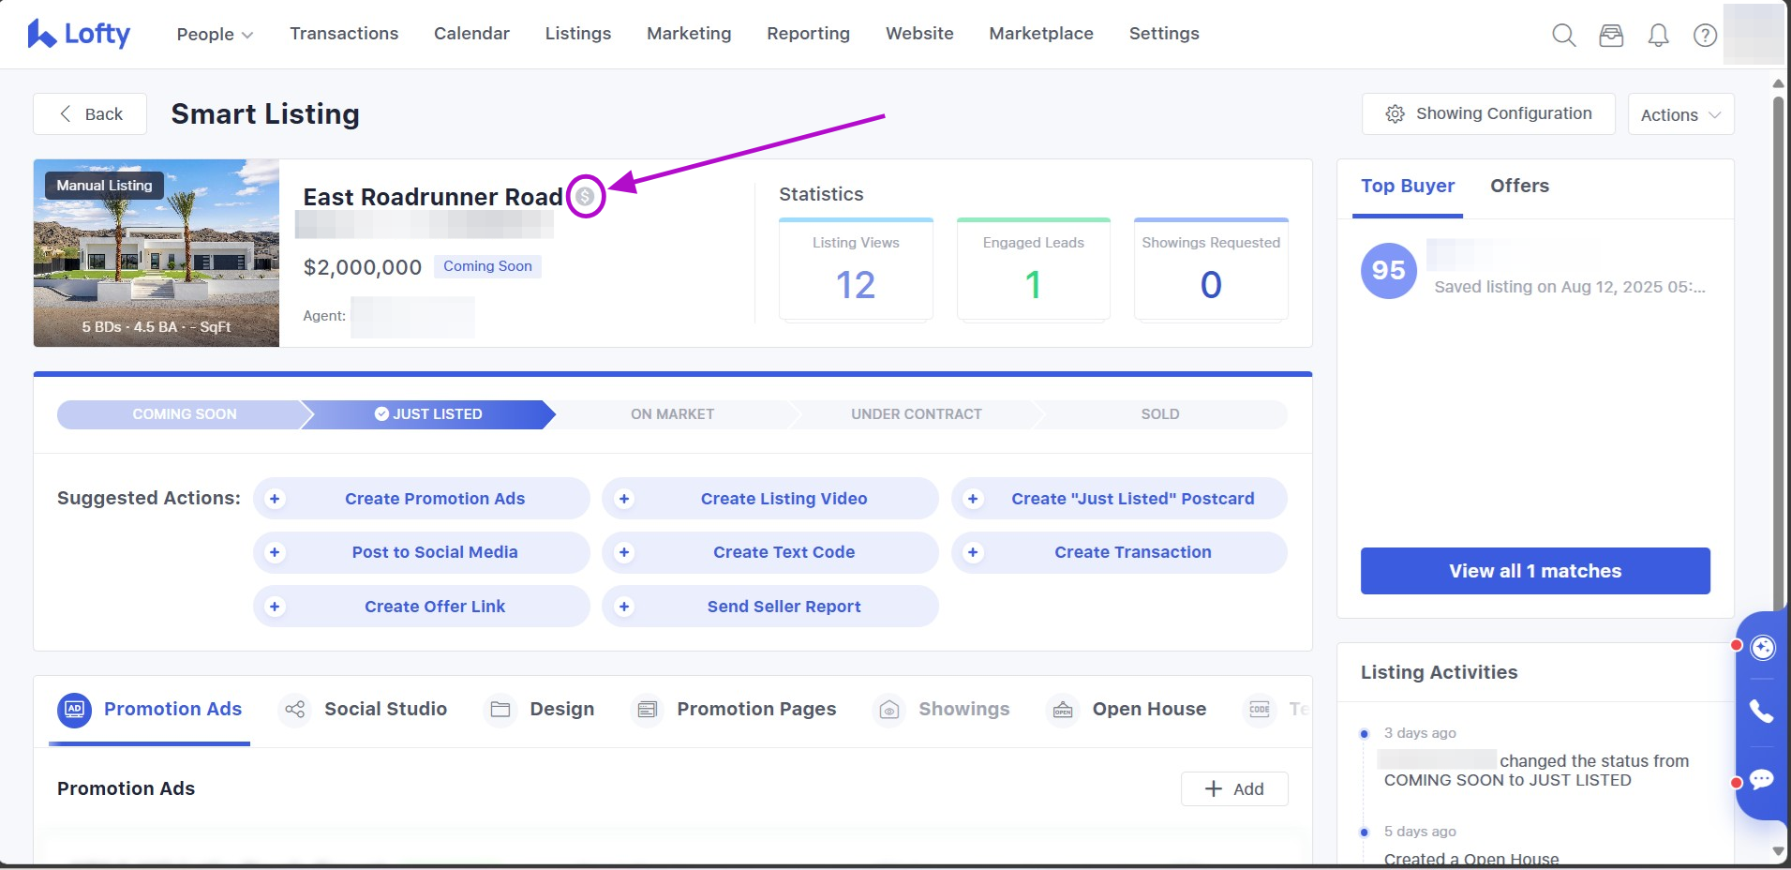The height and width of the screenshot is (870, 1791).
Task: Click View all 1 matches button
Action: click(1534, 571)
